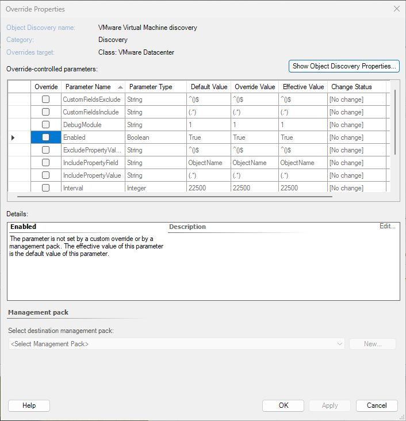This screenshot has width=406, height=421.
Task: Click Override Value 22500 in Interval row
Action: coord(255,187)
